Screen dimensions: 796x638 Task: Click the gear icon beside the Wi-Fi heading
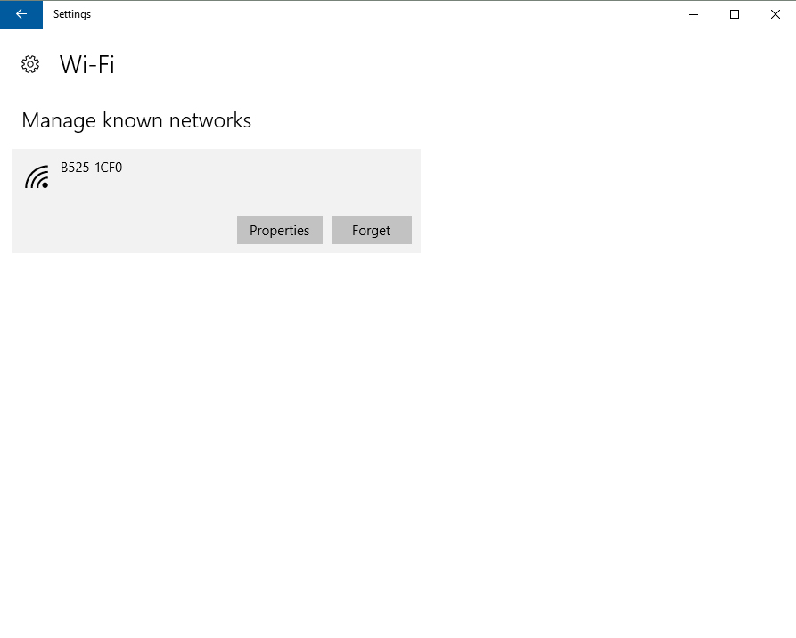(30, 64)
